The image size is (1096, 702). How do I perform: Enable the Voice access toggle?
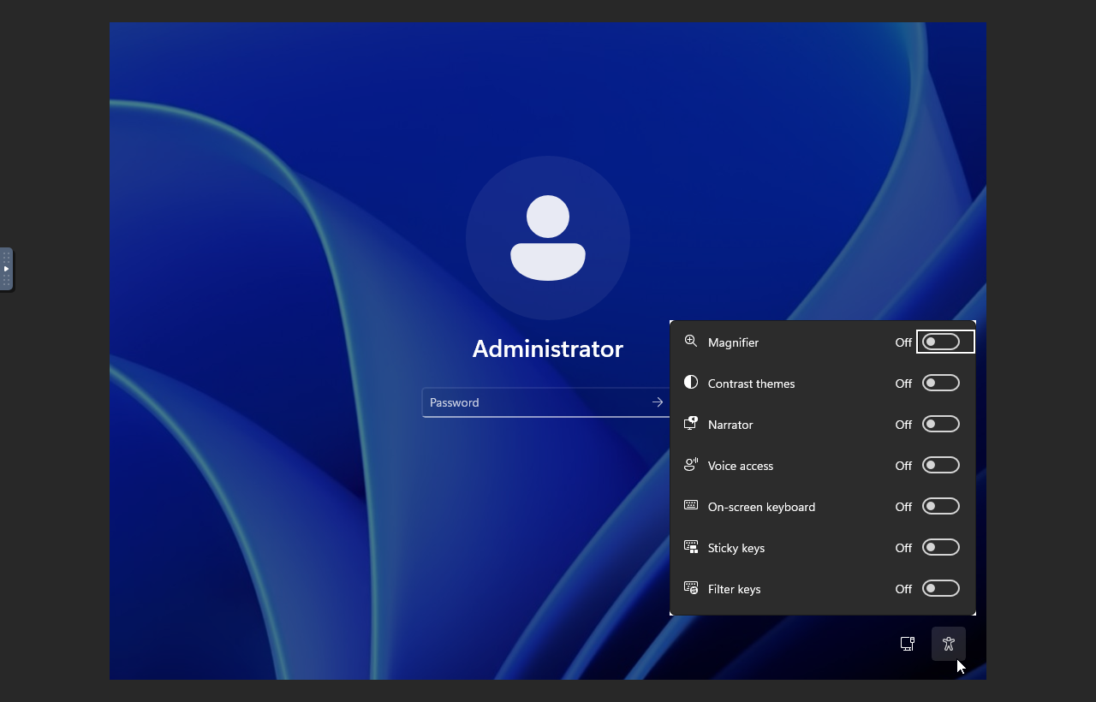coord(941,465)
